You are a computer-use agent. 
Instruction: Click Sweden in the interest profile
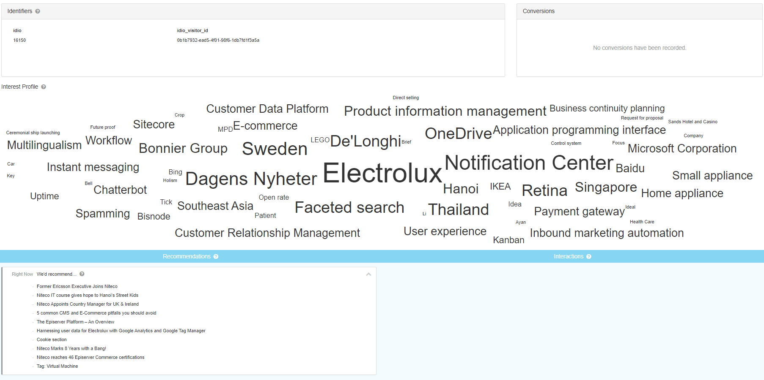[275, 149]
